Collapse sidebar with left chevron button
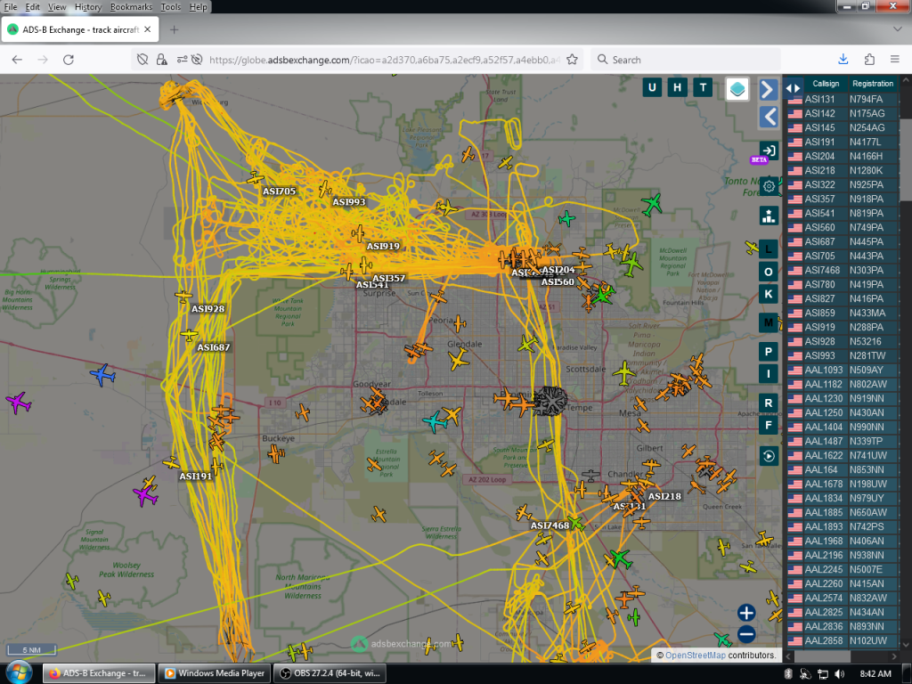912x684 pixels. tap(769, 117)
